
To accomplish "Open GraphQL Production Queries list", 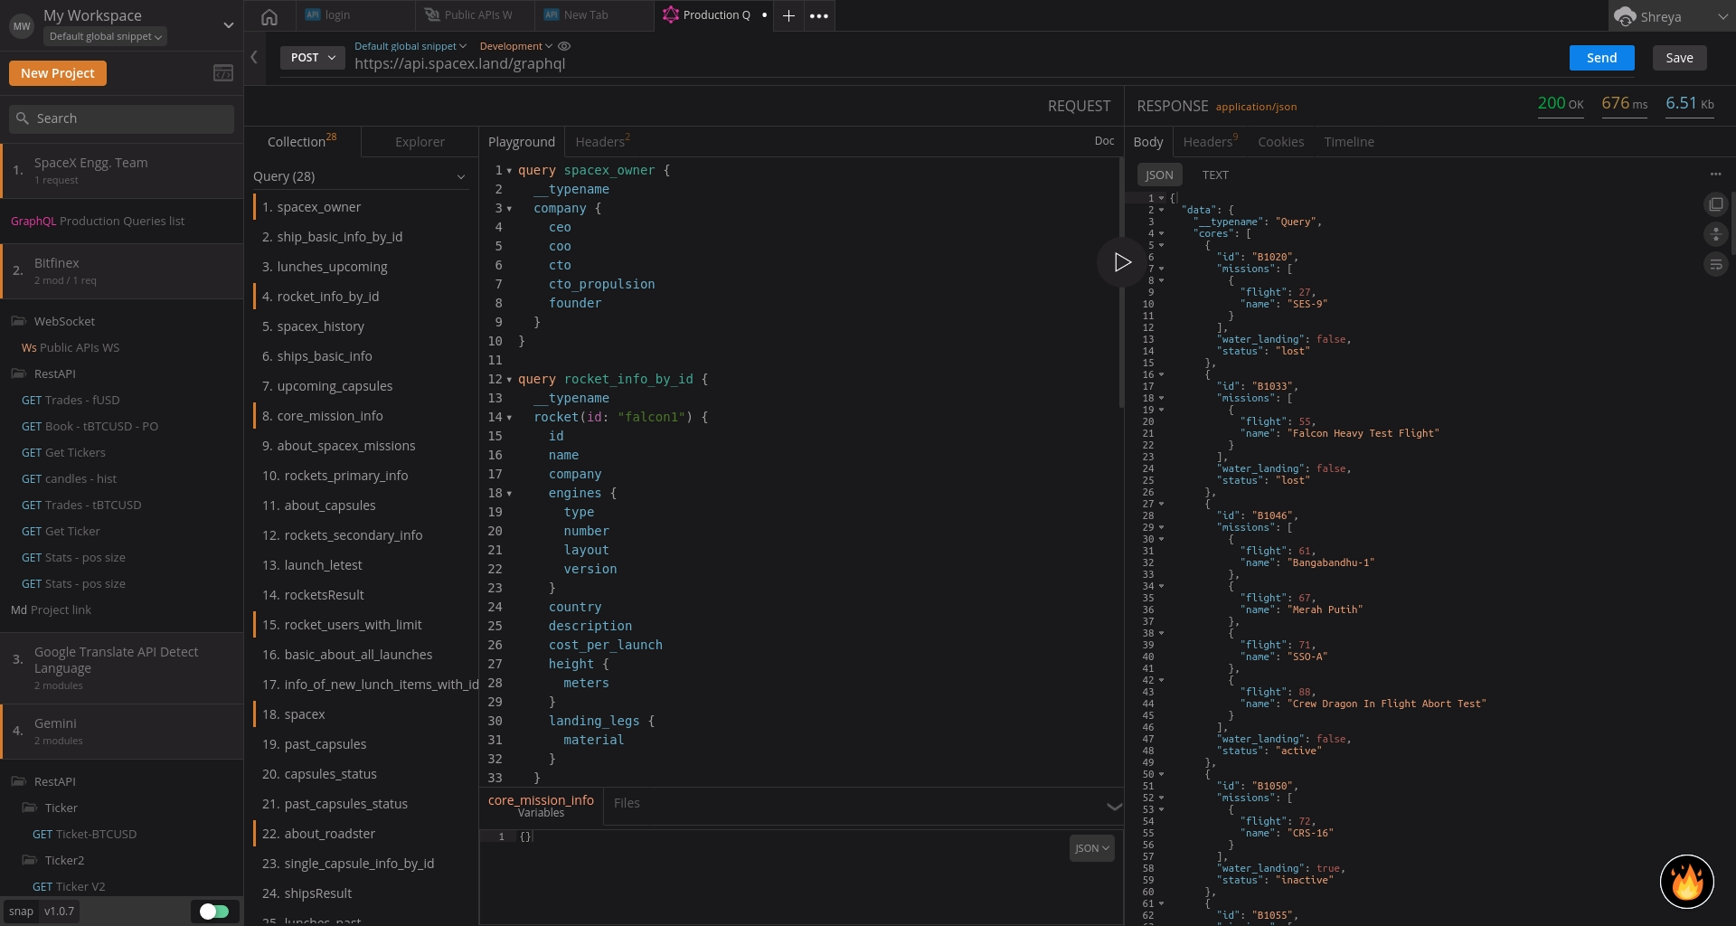I will tap(98, 221).
